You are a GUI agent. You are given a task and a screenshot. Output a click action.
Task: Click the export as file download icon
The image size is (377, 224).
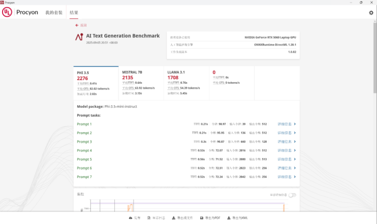(x=174, y=218)
